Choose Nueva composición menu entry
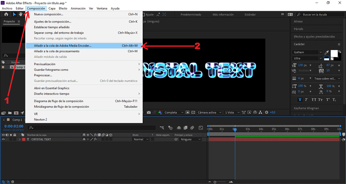The image size is (346, 184). click(84, 14)
